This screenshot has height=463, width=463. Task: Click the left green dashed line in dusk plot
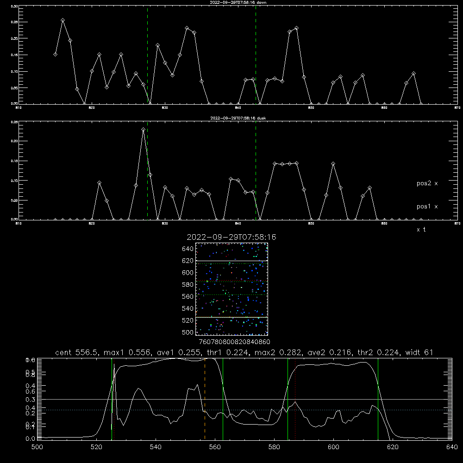[147, 170]
